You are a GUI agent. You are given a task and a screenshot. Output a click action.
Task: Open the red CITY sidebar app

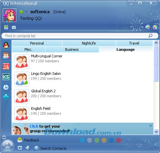click(6, 66)
